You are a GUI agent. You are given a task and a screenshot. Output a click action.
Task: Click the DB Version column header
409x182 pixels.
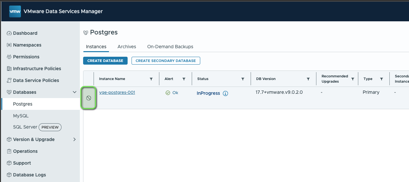[x=266, y=79]
